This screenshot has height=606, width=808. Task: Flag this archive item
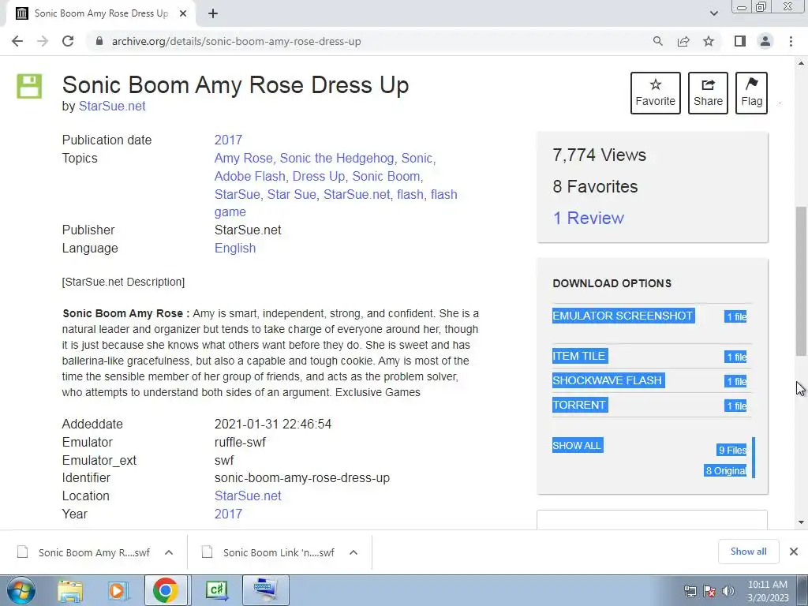[x=751, y=93]
